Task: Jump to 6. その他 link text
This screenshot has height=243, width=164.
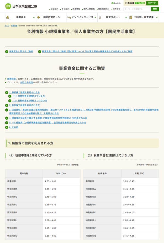Action: click(14, 127)
